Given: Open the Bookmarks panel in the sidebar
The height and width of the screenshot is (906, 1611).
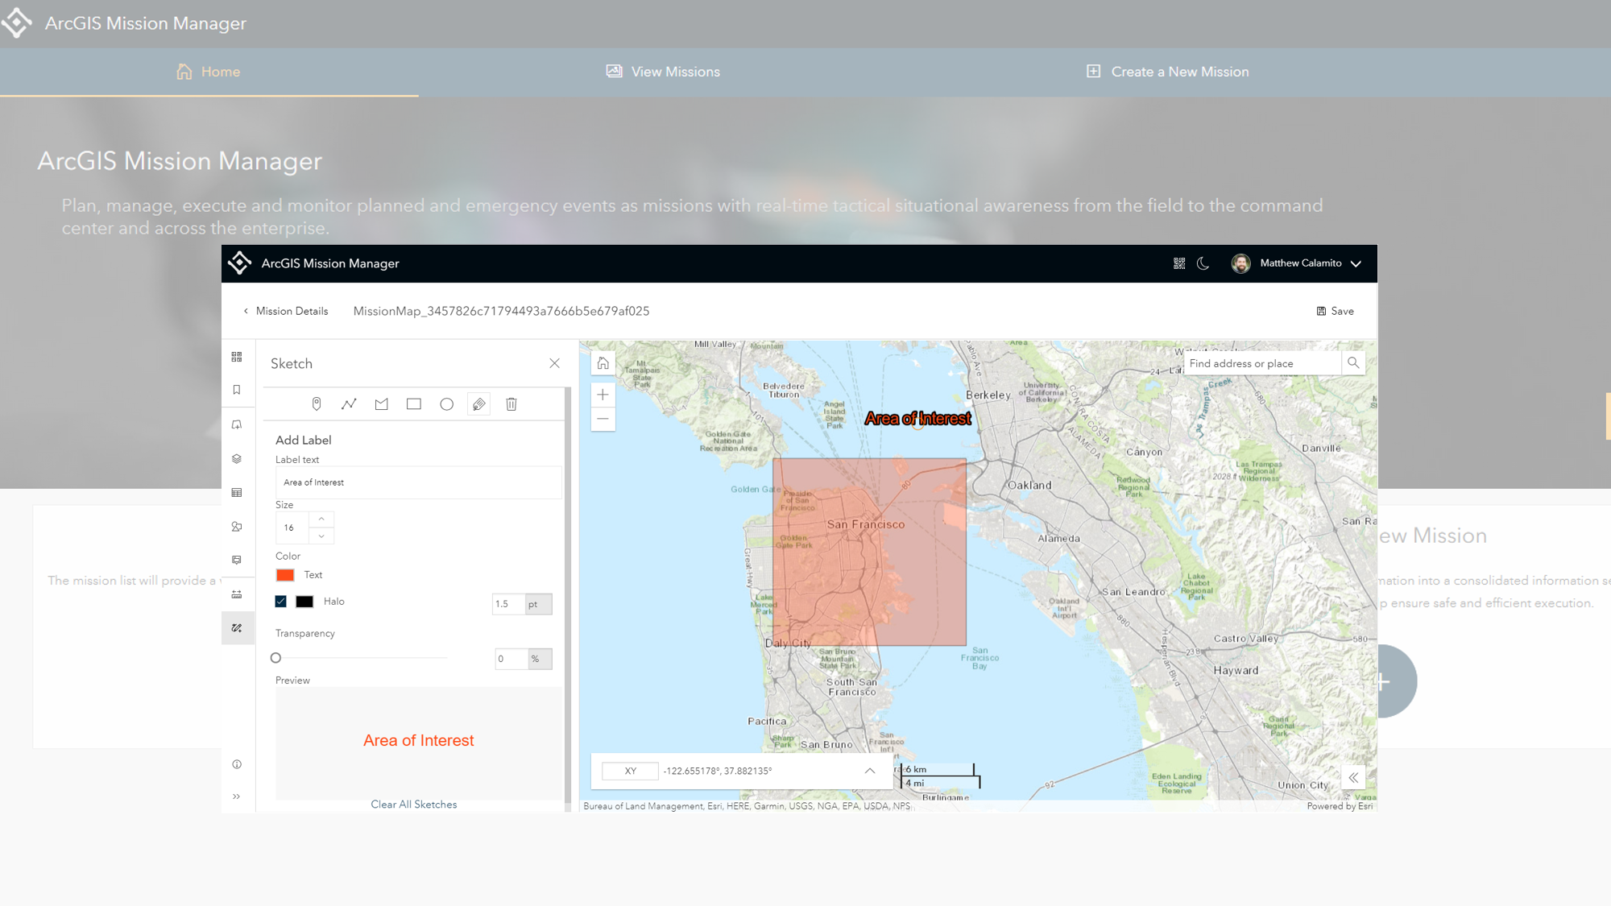Looking at the screenshot, I should tap(237, 390).
